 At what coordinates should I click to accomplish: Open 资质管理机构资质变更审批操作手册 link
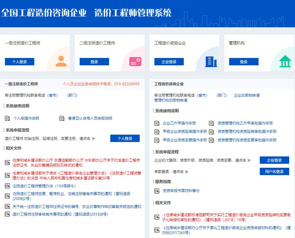pos(247,140)
